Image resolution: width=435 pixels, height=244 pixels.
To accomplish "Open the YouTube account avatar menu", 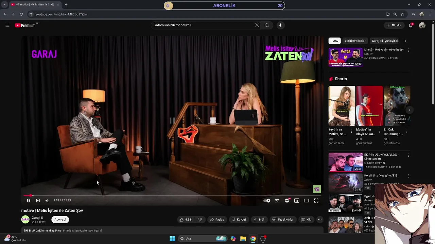I will (x=422, y=25).
